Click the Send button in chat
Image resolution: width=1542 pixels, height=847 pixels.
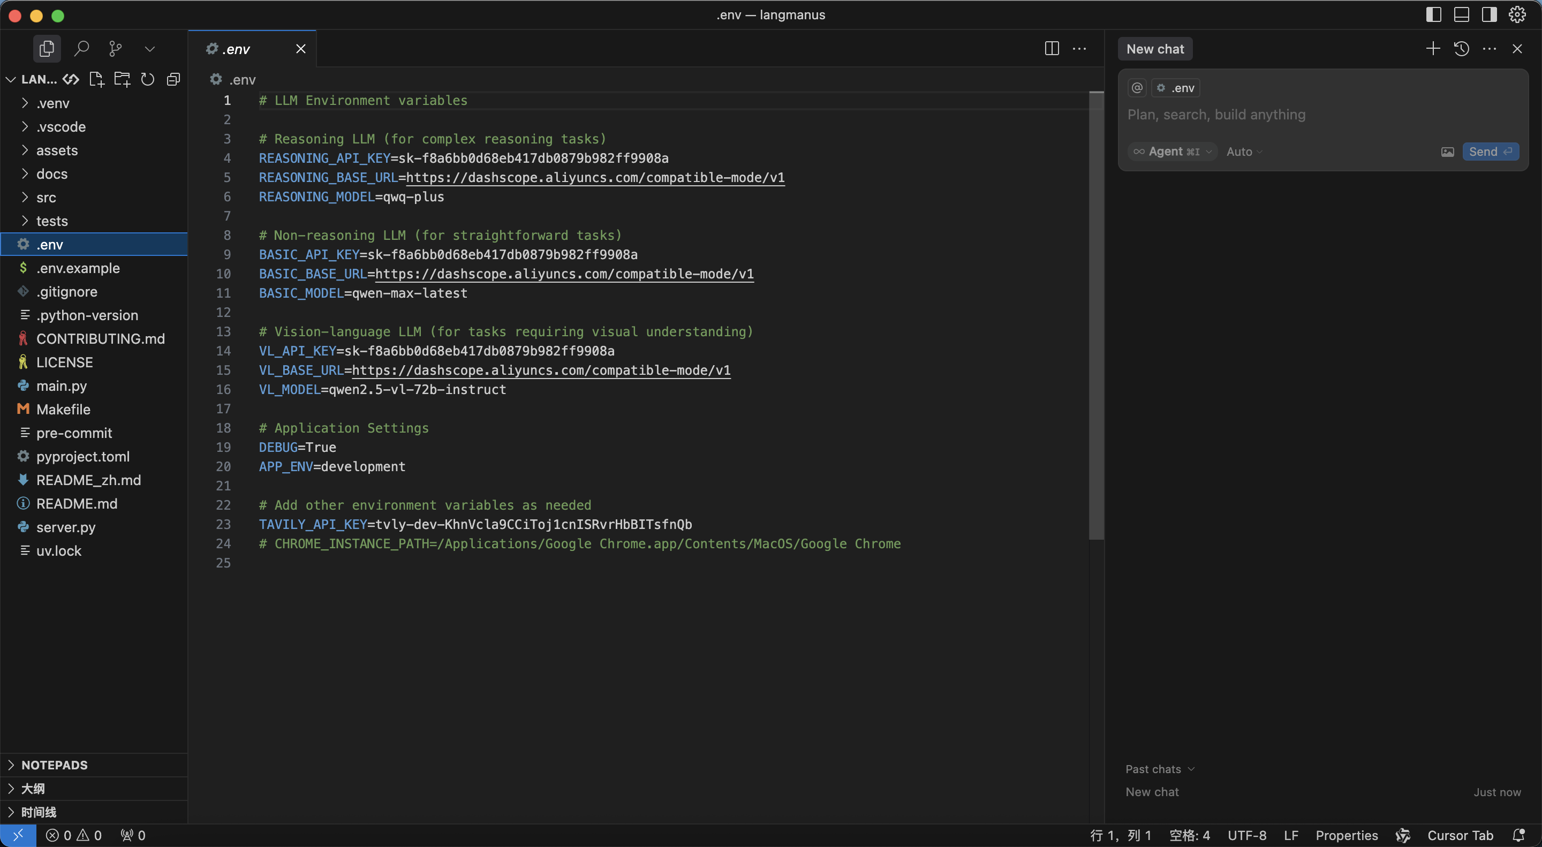[x=1490, y=152]
